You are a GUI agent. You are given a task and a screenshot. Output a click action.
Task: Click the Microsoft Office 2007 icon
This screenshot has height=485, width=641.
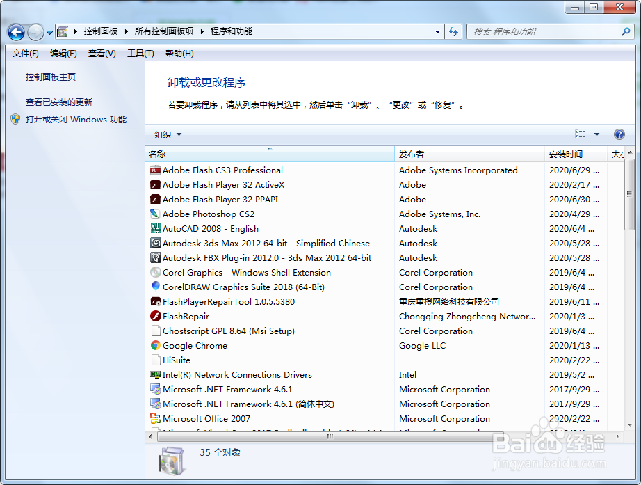pyautogui.click(x=155, y=419)
